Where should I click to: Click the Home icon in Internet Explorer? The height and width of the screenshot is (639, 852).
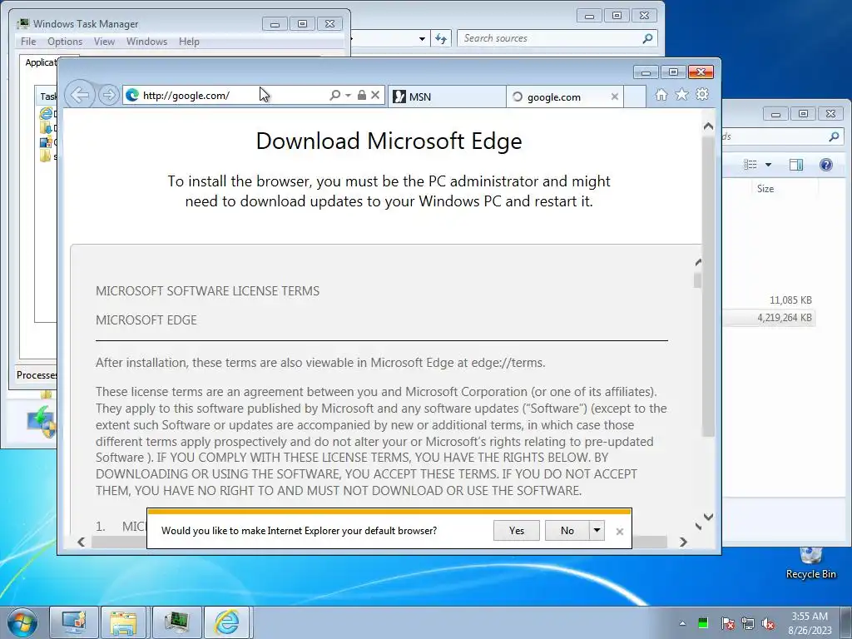tap(661, 95)
